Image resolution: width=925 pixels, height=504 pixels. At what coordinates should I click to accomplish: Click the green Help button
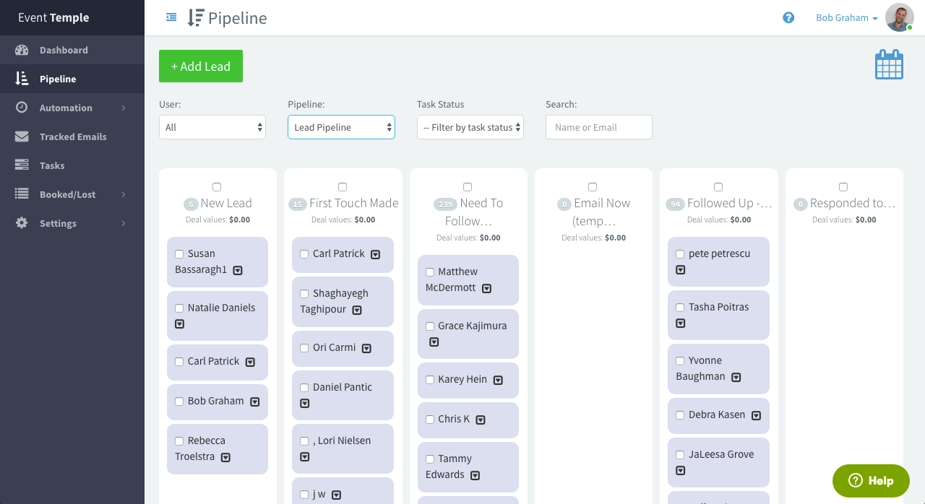tap(871, 480)
